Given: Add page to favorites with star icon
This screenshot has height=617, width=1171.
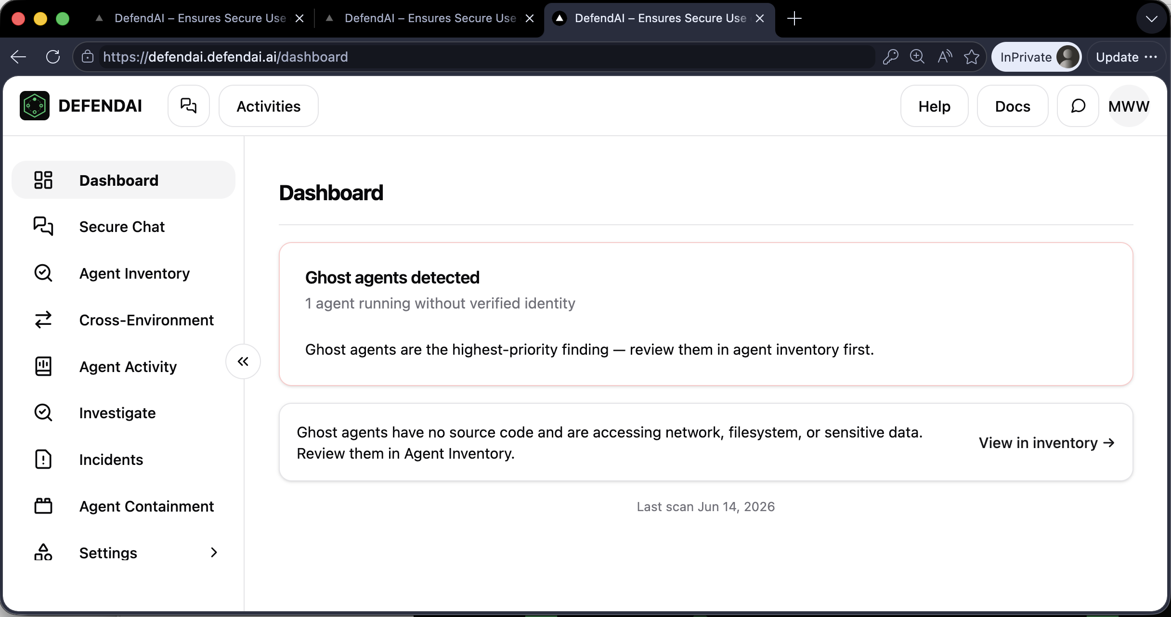Looking at the screenshot, I should (x=972, y=57).
